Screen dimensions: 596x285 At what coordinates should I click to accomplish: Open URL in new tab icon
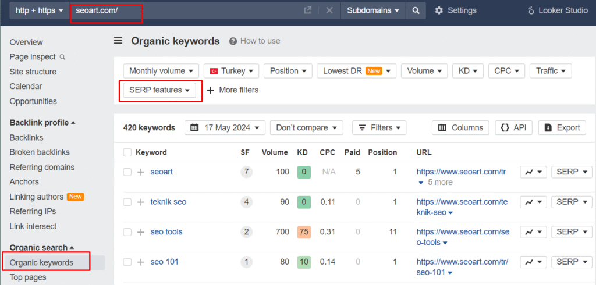(x=307, y=10)
